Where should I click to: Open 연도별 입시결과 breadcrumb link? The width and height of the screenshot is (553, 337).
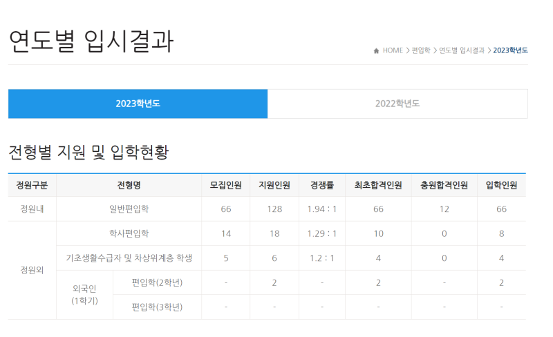pyautogui.click(x=461, y=50)
